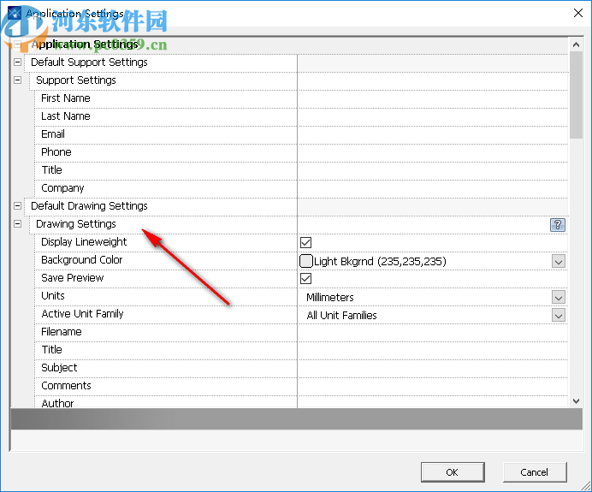Click the Filename value field
This screenshot has height=492, width=592.
point(433,333)
